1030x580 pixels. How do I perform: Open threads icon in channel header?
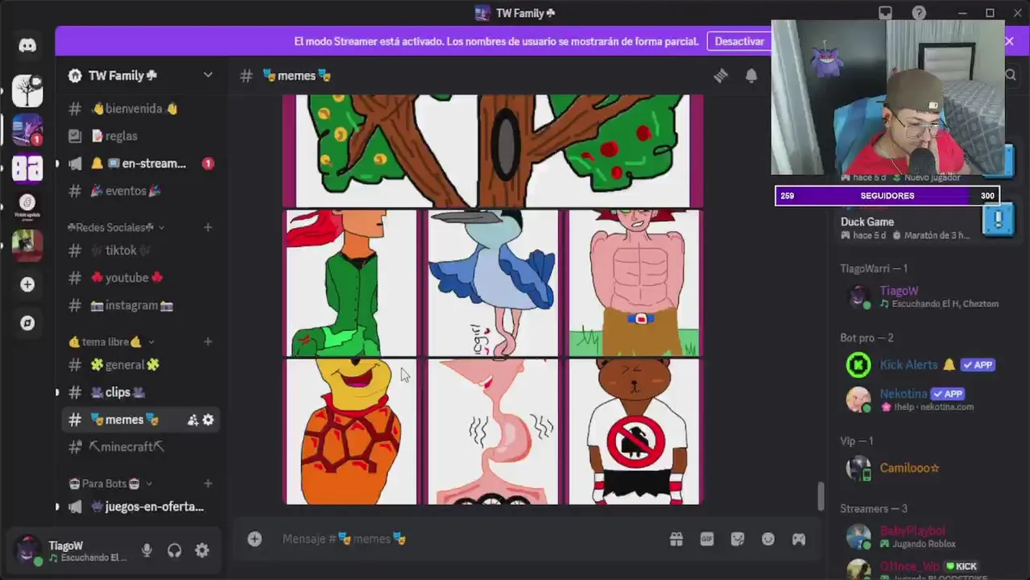[x=721, y=75]
